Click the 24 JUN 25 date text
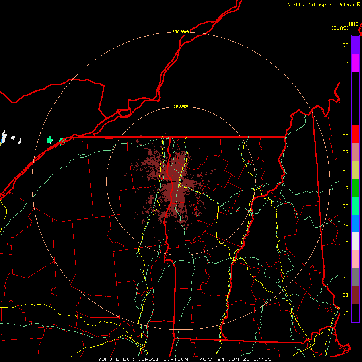 232,359
